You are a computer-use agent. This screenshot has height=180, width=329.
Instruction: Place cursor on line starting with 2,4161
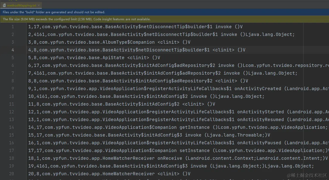pos(161,34)
